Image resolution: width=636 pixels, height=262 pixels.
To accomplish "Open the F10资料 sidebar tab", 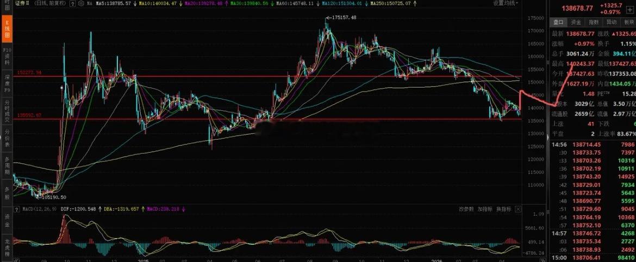I will point(7,57).
